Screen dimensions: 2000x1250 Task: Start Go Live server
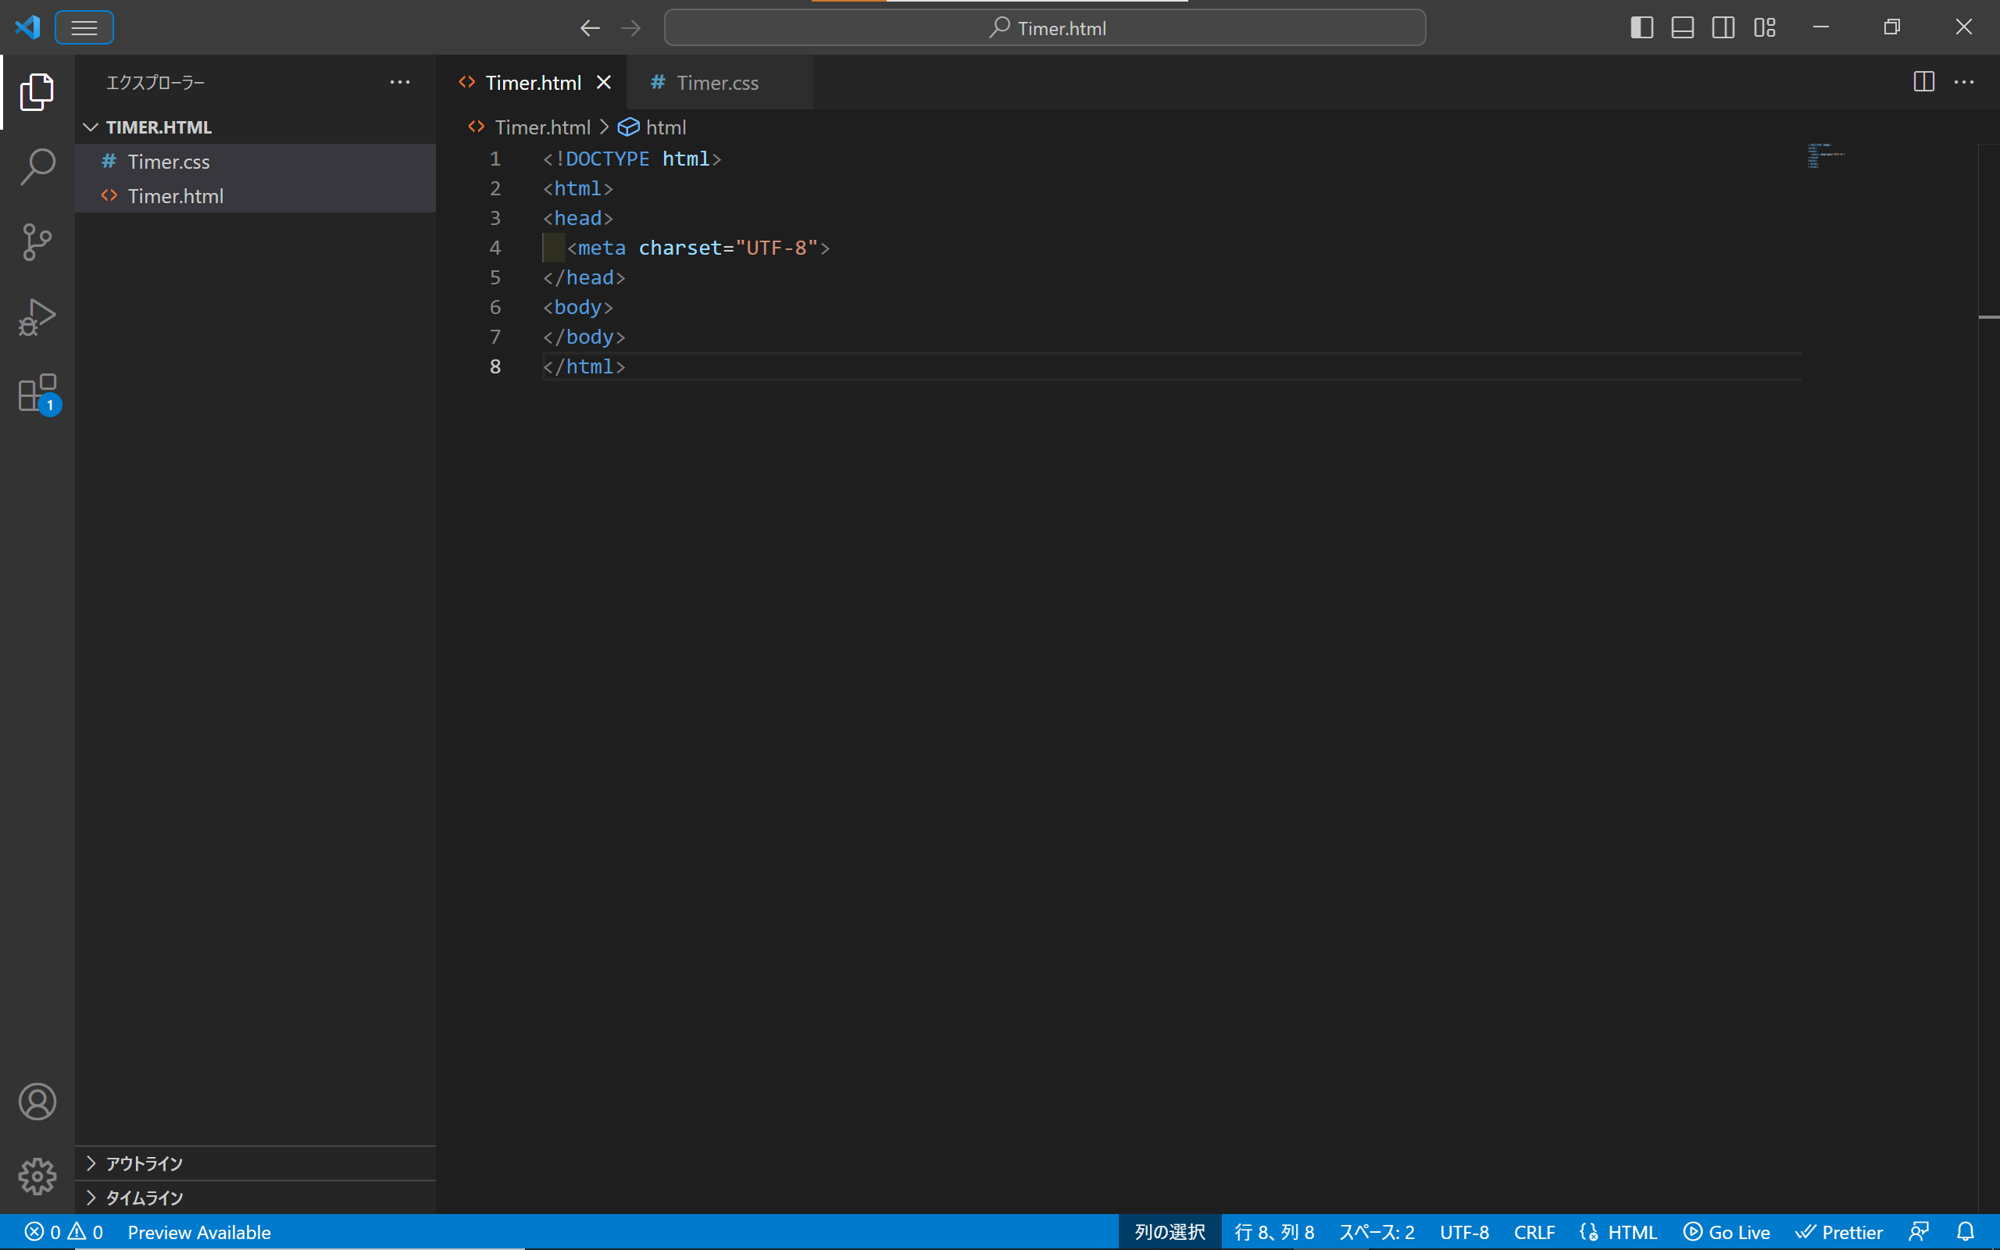pyautogui.click(x=1727, y=1232)
